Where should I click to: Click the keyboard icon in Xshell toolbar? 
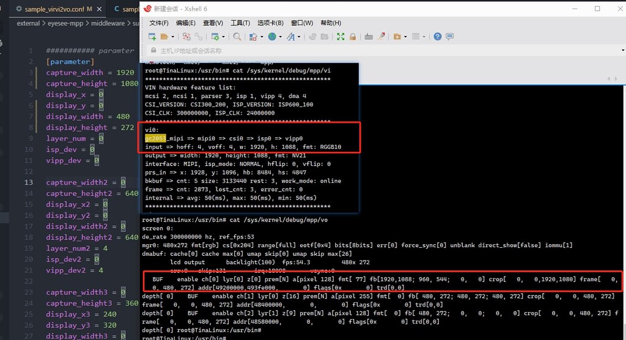[x=369, y=37]
